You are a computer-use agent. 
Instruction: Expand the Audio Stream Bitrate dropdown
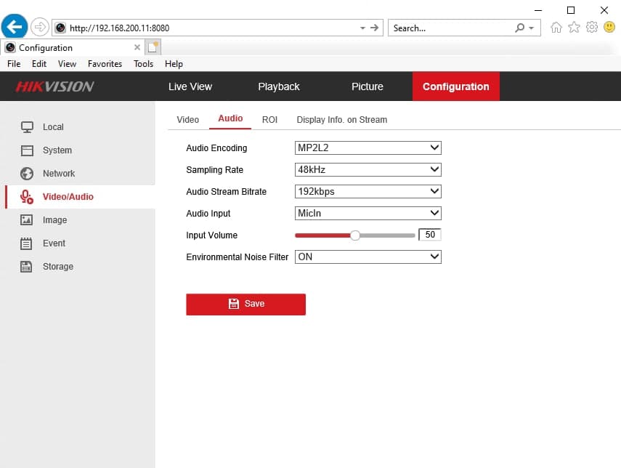coord(368,192)
